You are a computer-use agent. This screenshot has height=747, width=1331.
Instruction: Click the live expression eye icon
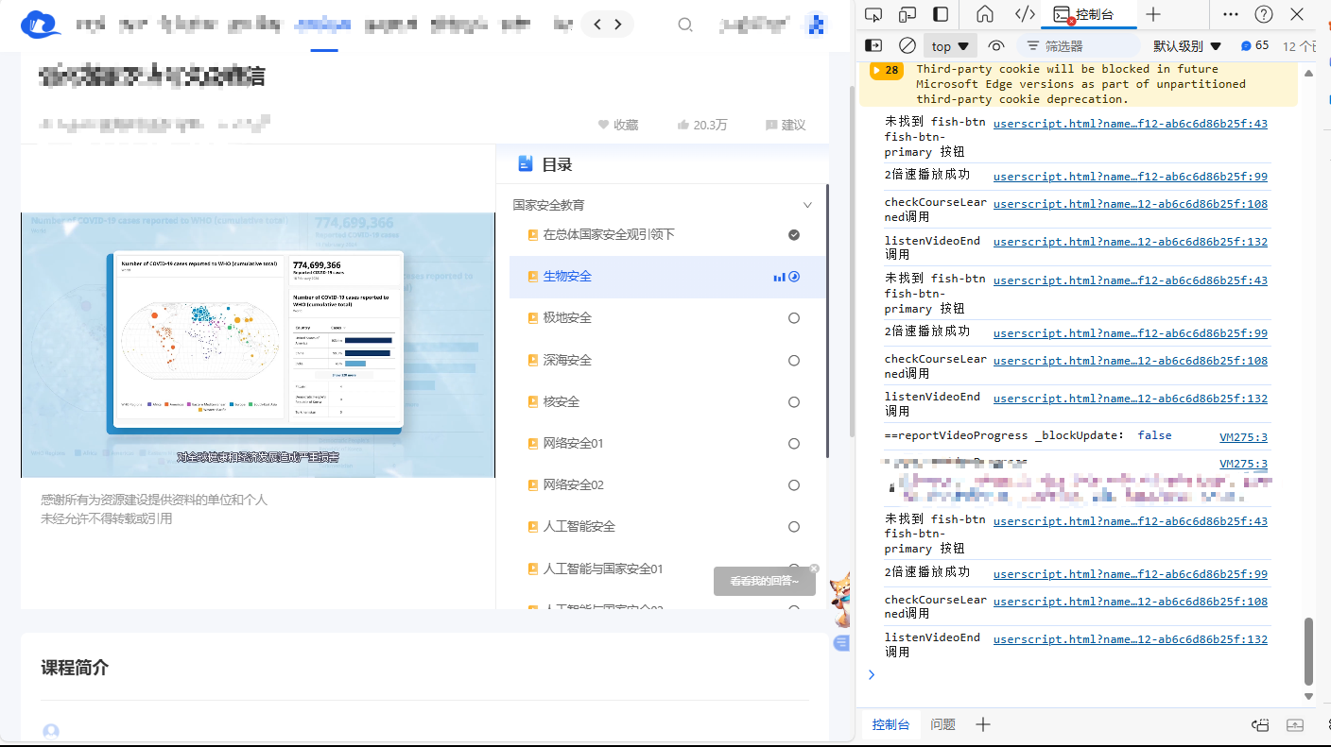995,45
